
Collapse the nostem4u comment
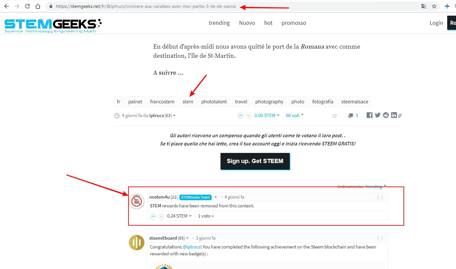(380, 197)
